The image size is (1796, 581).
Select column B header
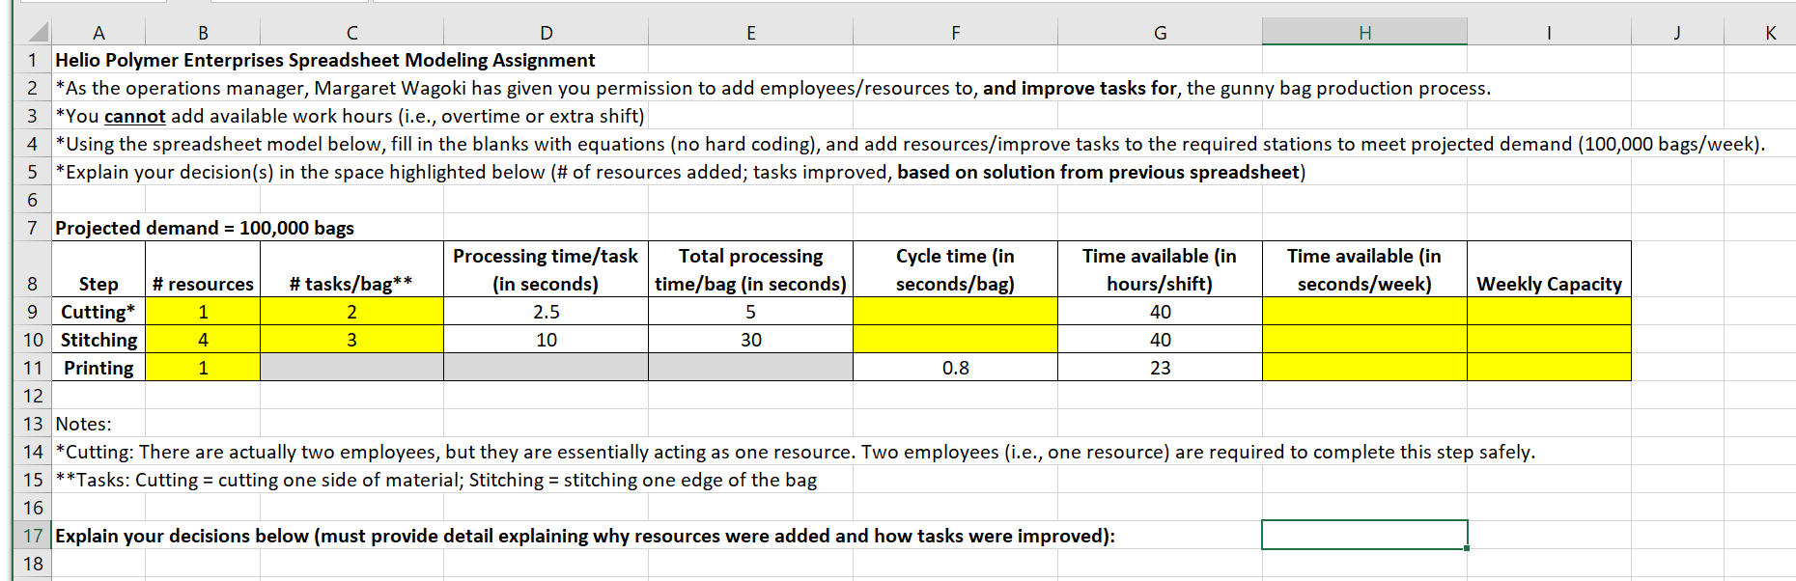(203, 33)
